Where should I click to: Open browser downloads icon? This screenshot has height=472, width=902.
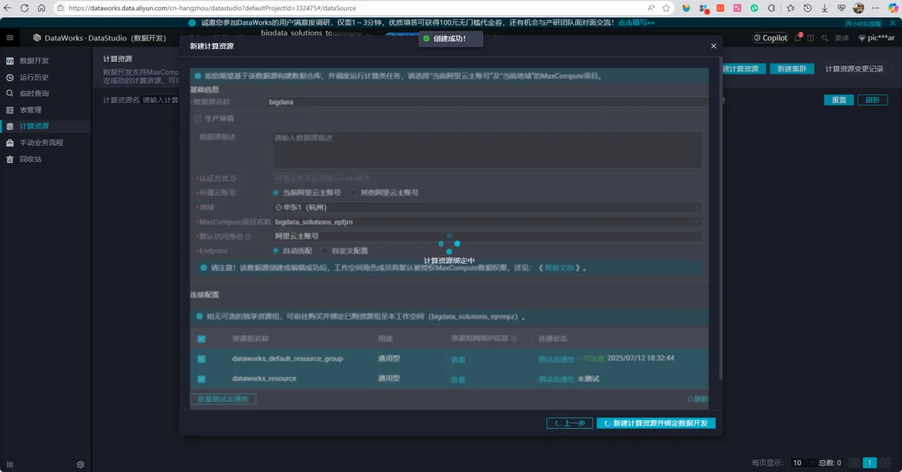[825, 8]
